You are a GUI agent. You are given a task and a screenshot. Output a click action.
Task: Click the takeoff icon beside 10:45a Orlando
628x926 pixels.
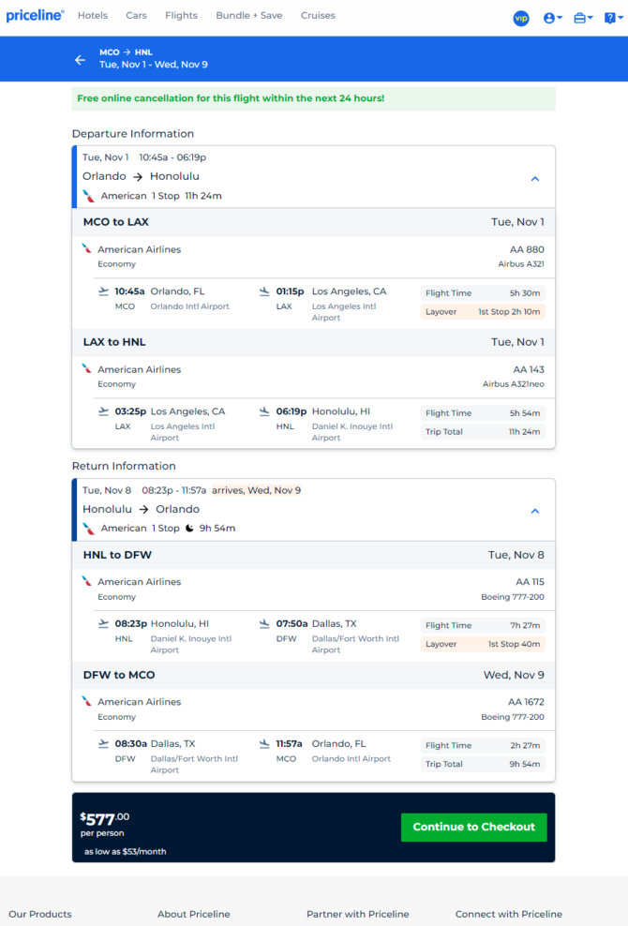[x=103, y=291]
